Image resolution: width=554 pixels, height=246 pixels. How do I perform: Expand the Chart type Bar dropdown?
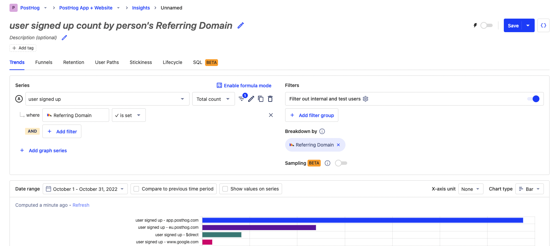[529, 189]
